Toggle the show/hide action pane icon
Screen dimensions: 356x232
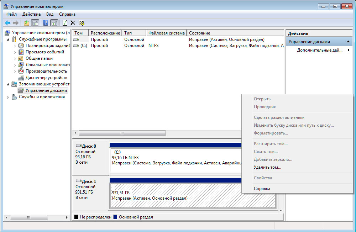pyautogui.click(x=54, y=23)
